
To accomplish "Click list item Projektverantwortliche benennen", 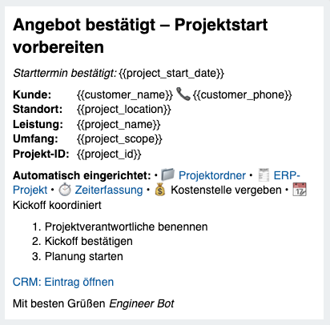I will click(126, 227).
